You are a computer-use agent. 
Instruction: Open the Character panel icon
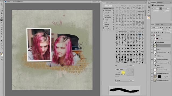149,11
